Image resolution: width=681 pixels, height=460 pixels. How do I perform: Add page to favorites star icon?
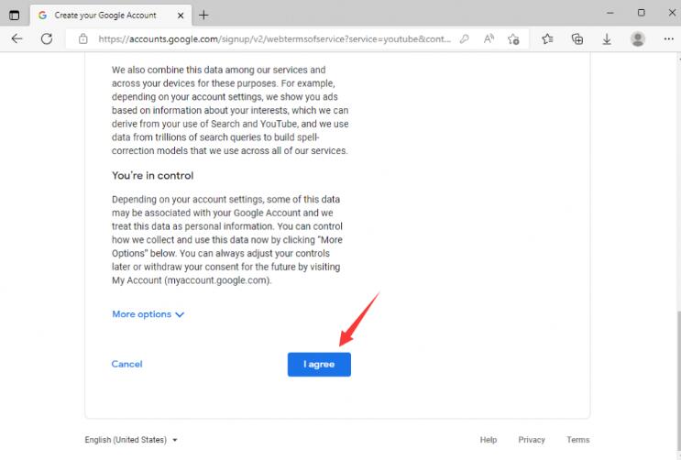point(513,39)
